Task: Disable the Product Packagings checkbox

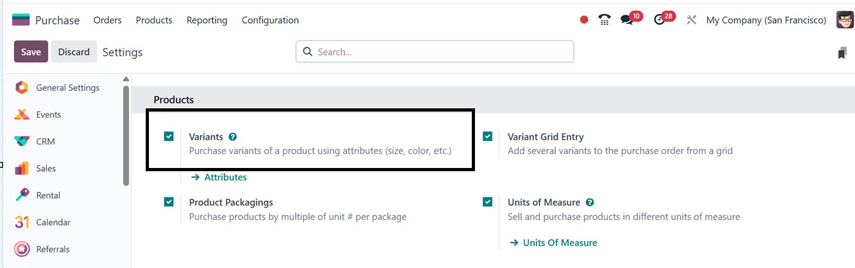Action: tap(169, 202)
